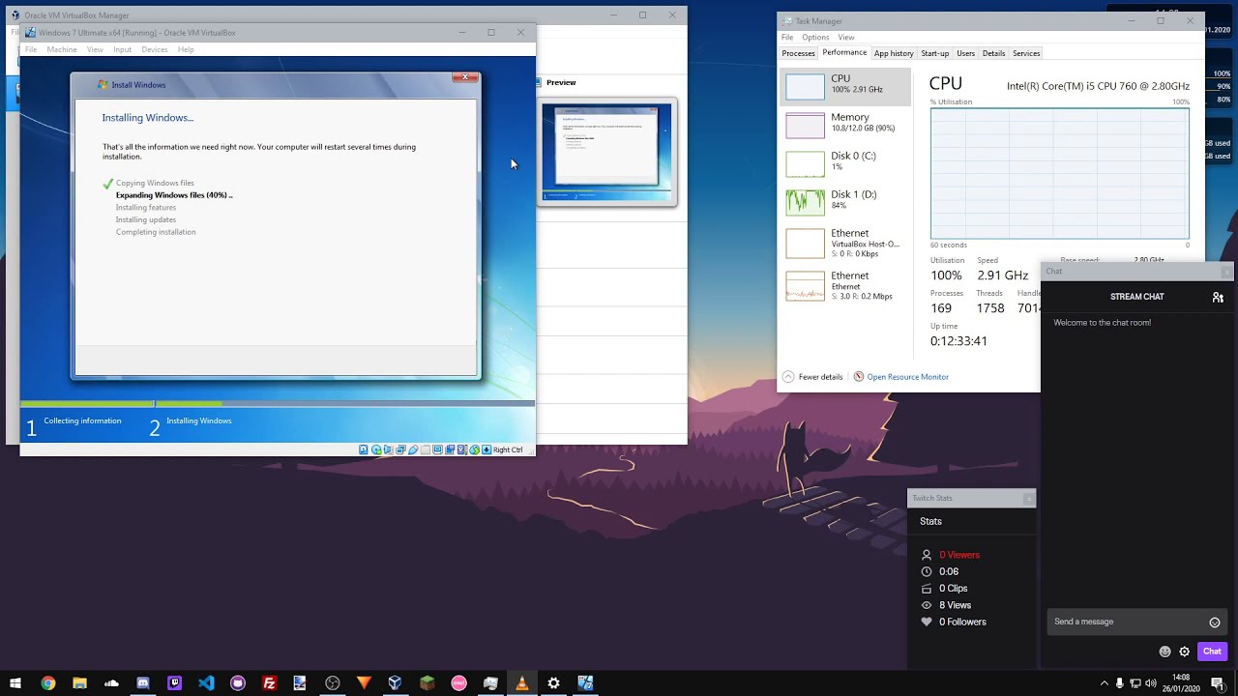Open Help menu in VirtualBox VM window
Viewport: 1238px width, 696px height.
click(x=186, y=49)
